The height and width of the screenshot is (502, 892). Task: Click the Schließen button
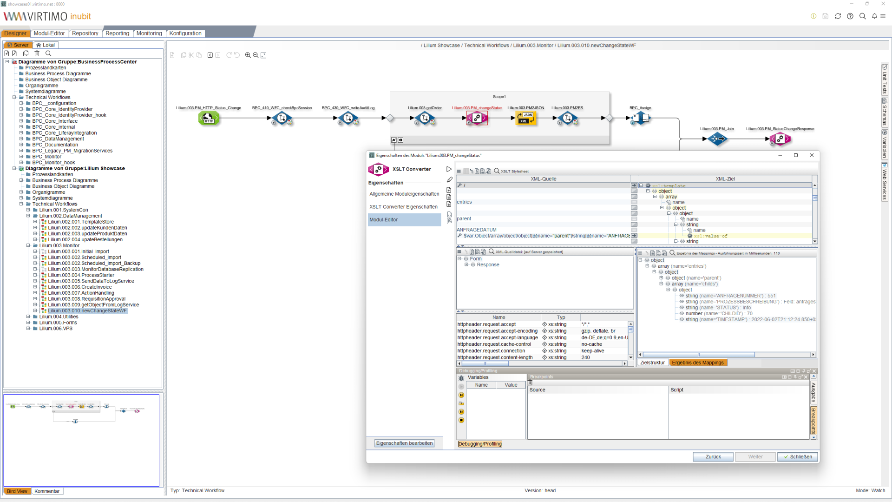tap(798, 457)
